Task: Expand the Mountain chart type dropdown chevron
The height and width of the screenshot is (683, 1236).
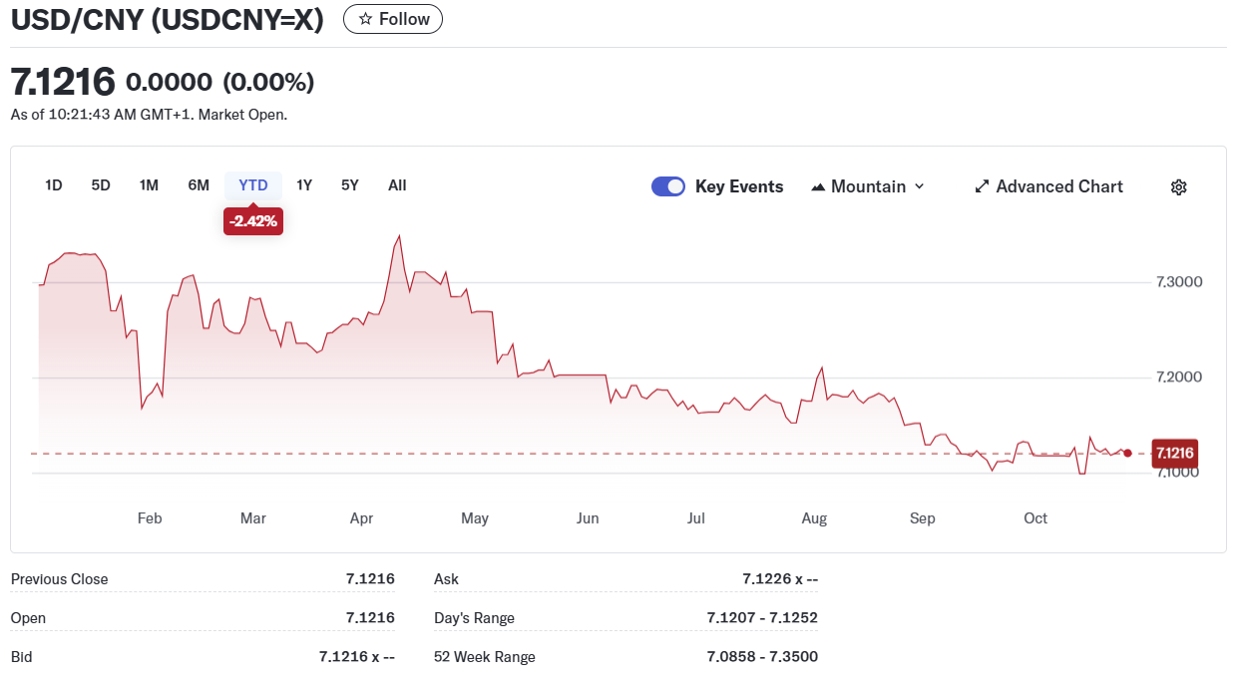Action: [919, 186]
